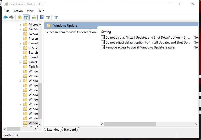
Task: Click the '3 setting(s)' status bar text
Action: click(x=10, y=135)
